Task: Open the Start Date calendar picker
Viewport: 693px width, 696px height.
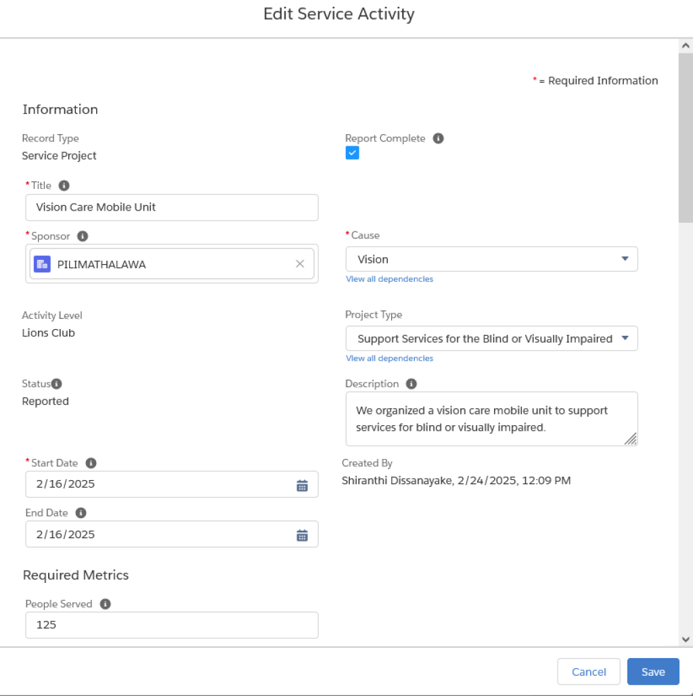Action: pos(302,485)
